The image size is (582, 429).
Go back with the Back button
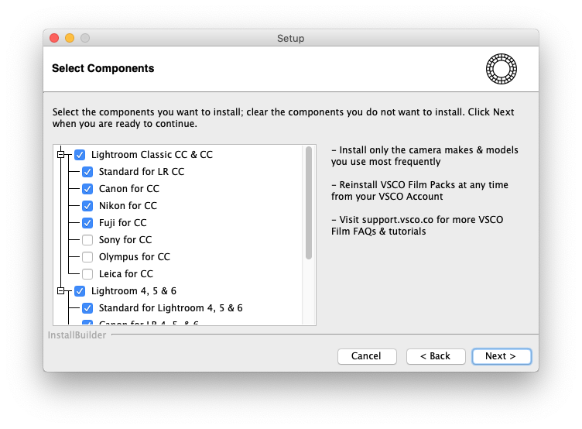pyautogui.click(x=435, y=356)
